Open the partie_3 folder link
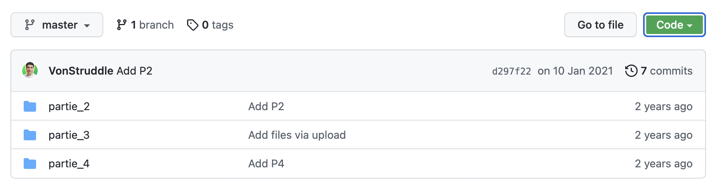Viewport: 718px width, 194px height. tap(69, 135)
